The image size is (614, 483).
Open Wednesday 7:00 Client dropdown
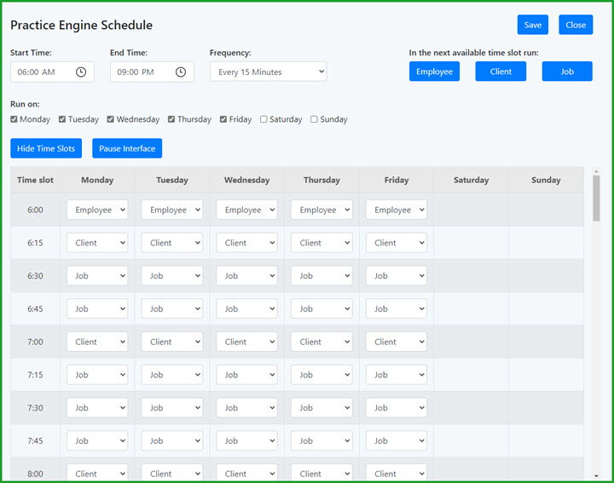tap(246, 342)
